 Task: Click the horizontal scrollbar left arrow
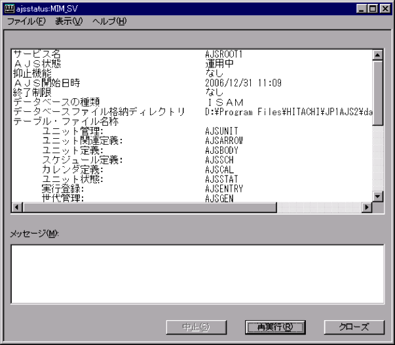coord(17,208)
